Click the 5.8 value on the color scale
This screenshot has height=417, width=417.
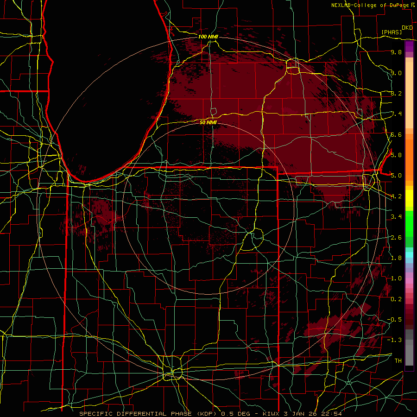pos(396,155)
